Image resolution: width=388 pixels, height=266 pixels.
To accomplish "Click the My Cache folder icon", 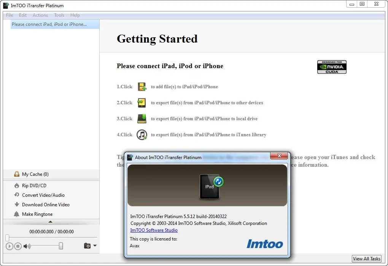I will [x=17, y=174].
